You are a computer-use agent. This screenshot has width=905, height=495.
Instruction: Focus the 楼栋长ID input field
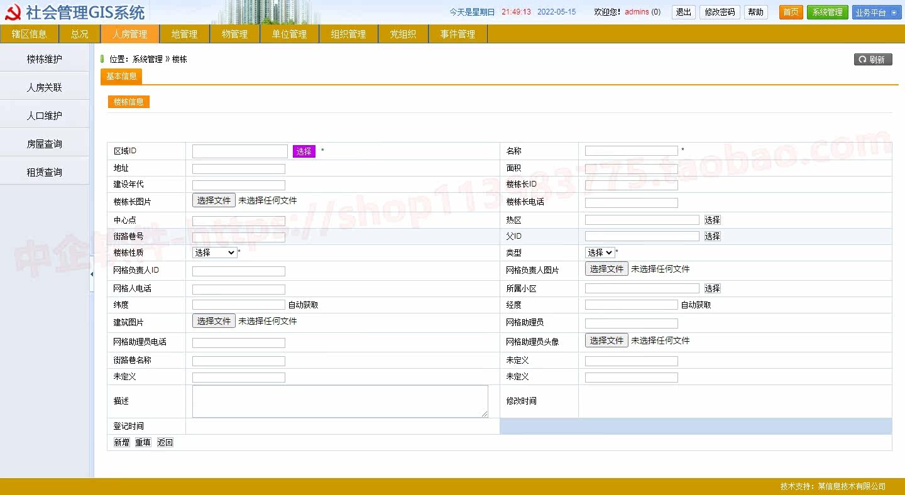(x=632, y=185)
